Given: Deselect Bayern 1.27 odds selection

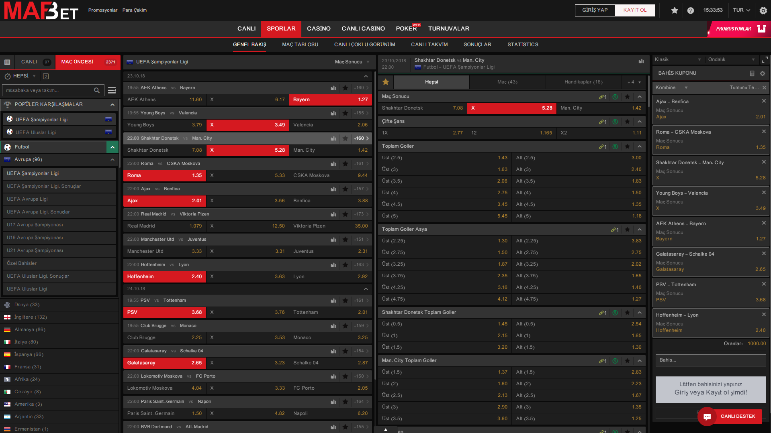Looking at the screenshot, I should pyautogui.click(x=330, y=100).
